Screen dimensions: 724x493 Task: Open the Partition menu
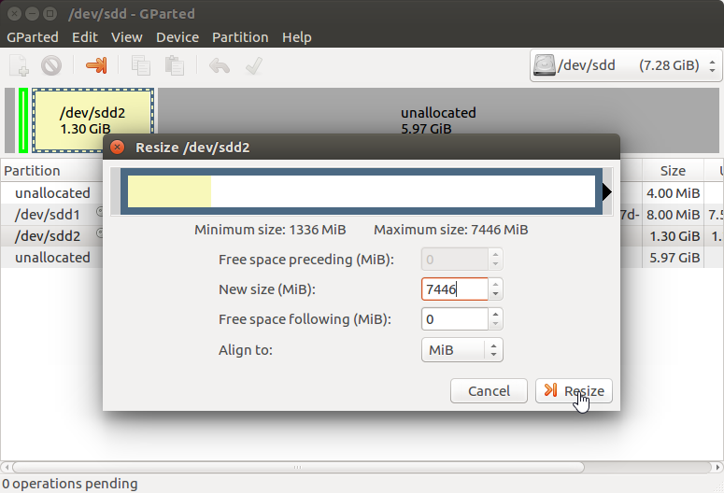[240, 37]
